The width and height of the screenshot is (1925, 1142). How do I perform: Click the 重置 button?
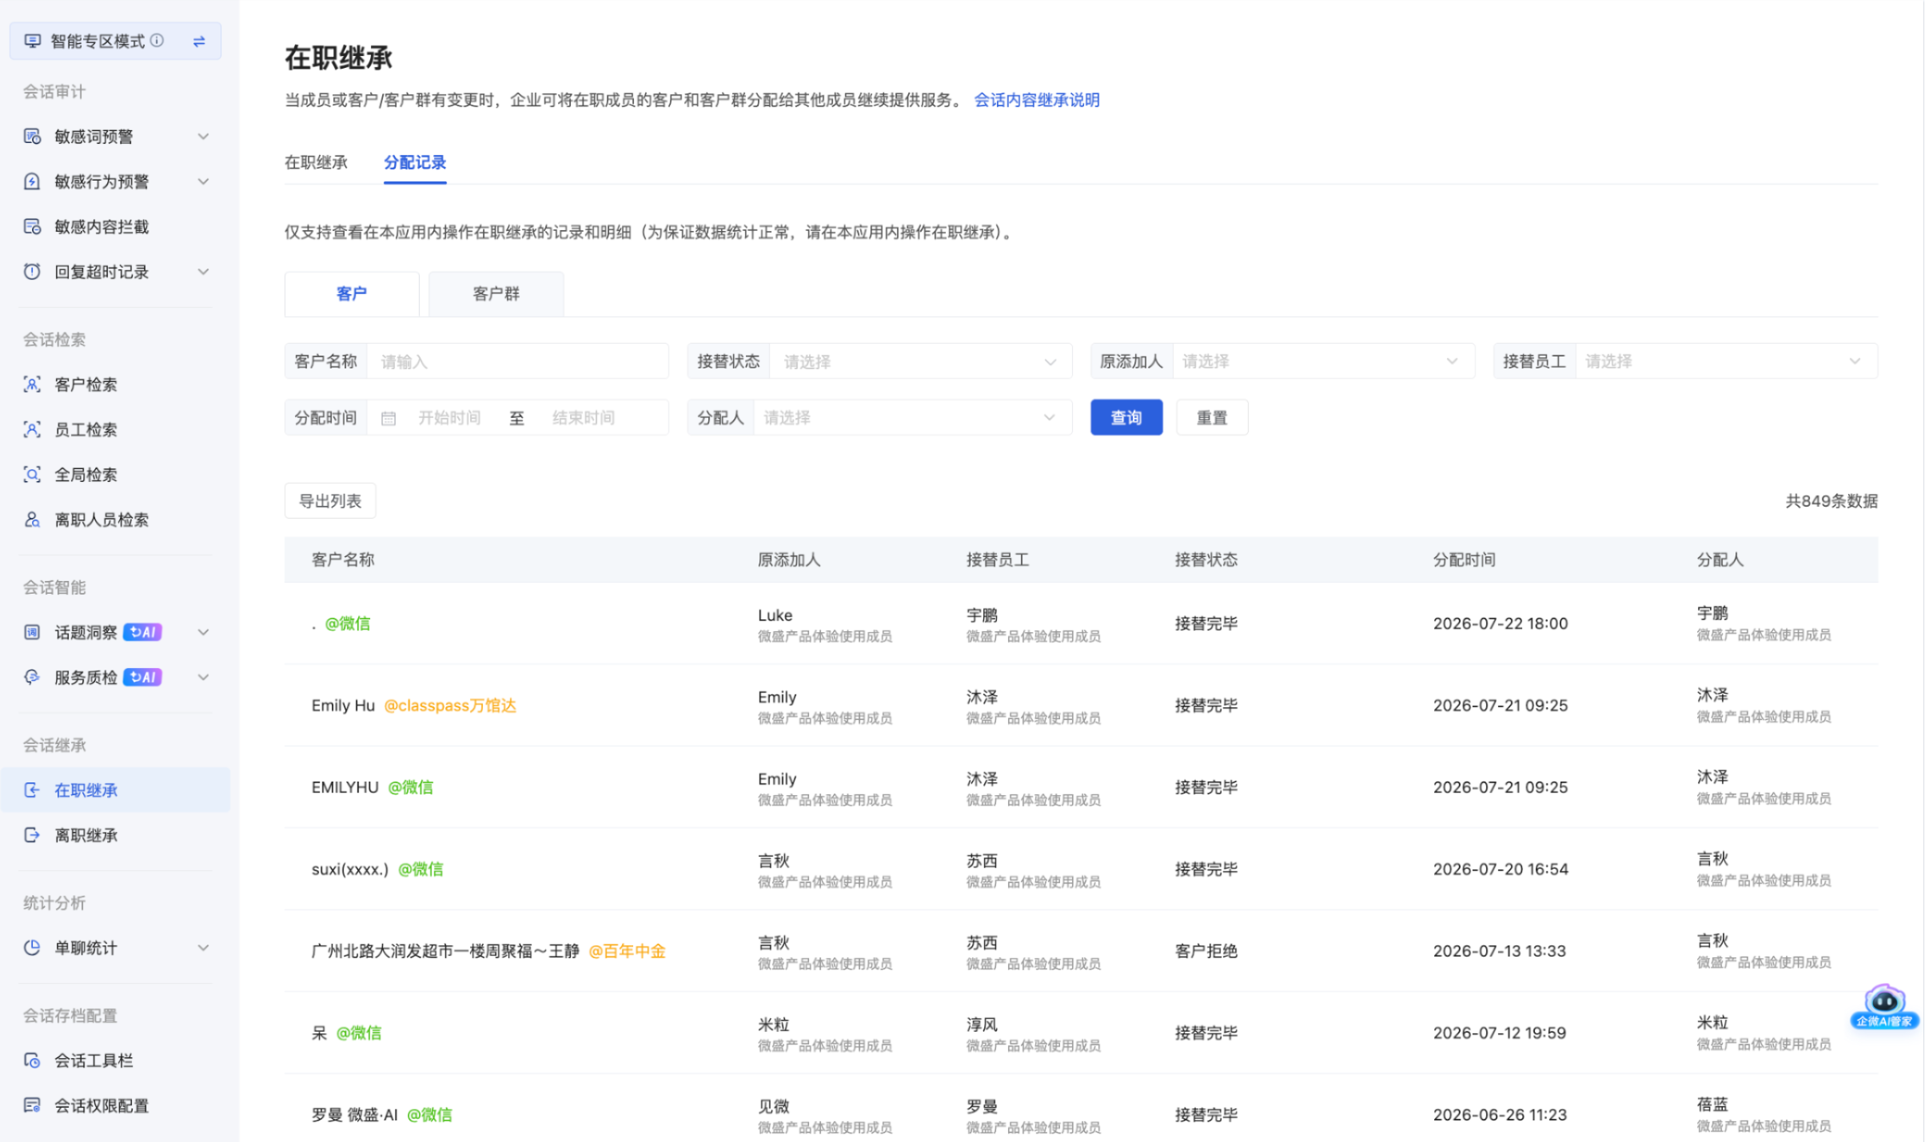[x=1212, y=417]
